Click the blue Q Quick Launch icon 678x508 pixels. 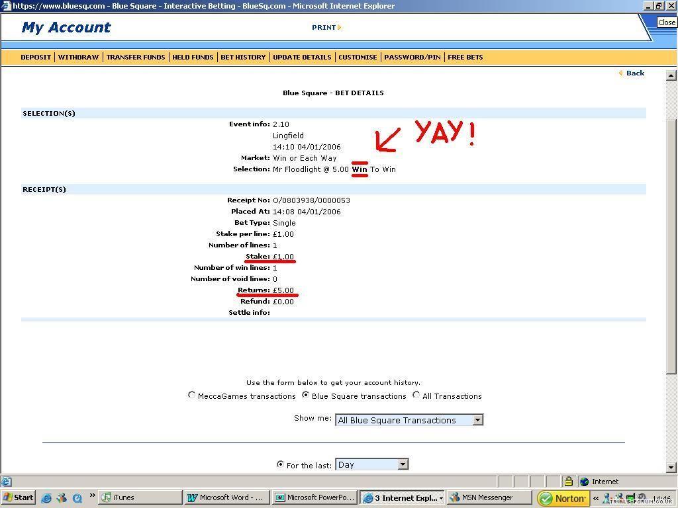pos(77,497)
